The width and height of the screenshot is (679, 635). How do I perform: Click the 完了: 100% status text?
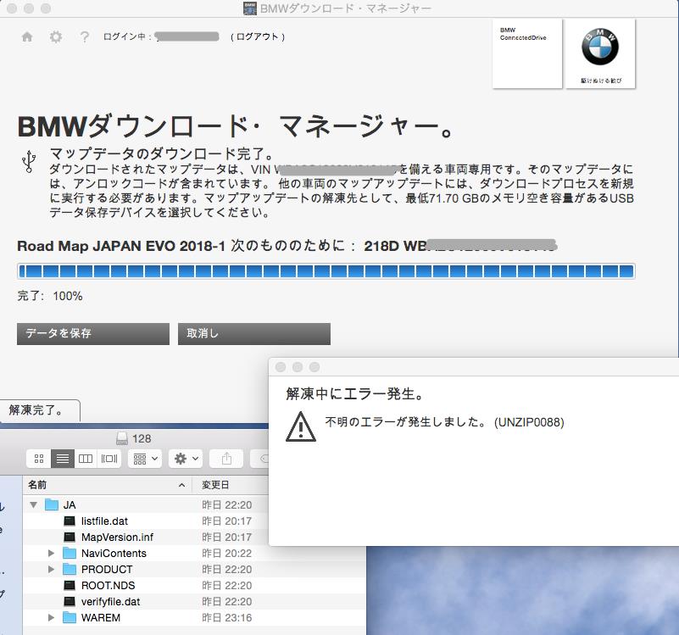tap(50, 296)
